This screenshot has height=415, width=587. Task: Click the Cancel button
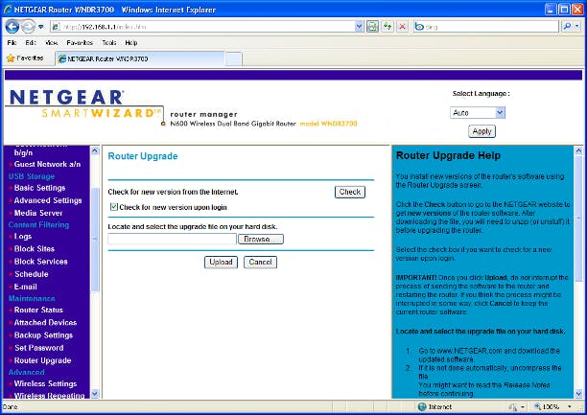[x=260, y=262]
